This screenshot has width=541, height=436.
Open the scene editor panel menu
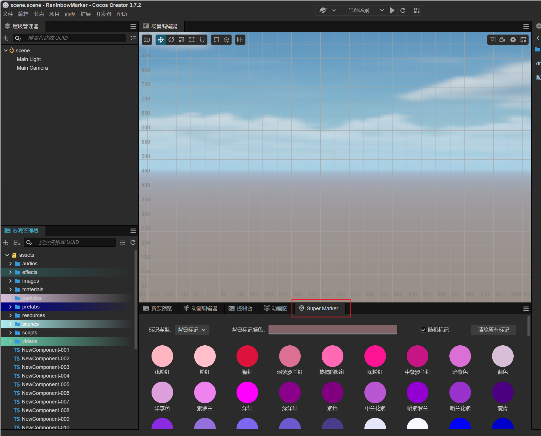pyautogui.click(x=526, y=26)
